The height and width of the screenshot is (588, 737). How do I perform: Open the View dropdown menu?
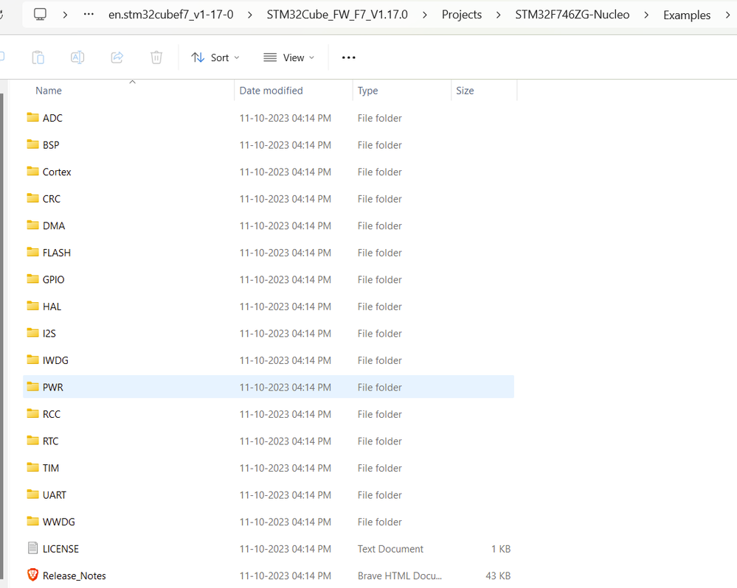288,57
